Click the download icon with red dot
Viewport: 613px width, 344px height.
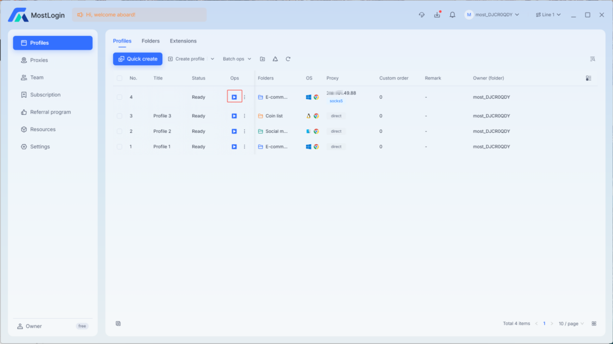coord(437,15)
